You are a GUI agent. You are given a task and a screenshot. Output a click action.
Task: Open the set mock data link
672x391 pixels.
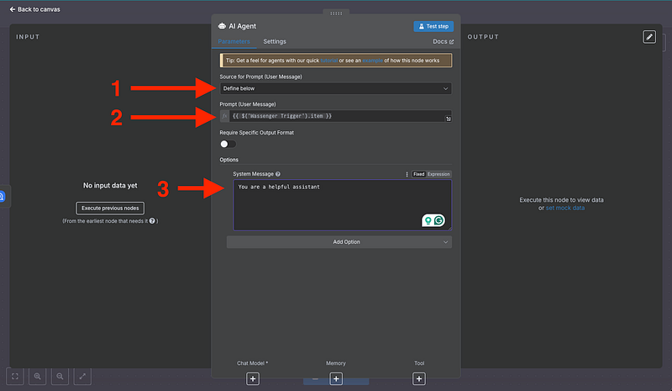[565, 208]
